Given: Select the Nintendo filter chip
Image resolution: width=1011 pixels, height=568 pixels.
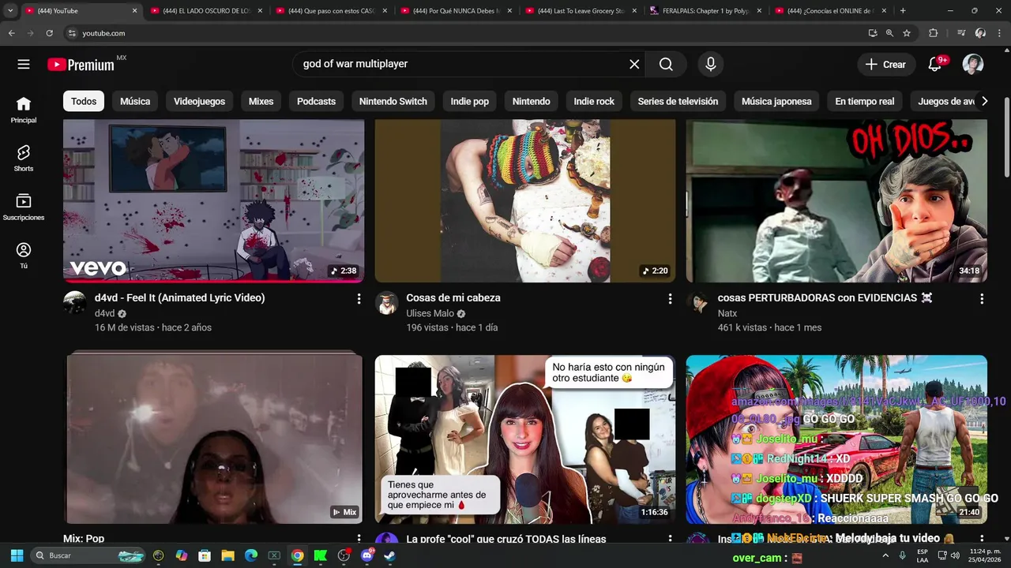Looking at the screenshot, I should pyautogui.click(x=531, y=101).
